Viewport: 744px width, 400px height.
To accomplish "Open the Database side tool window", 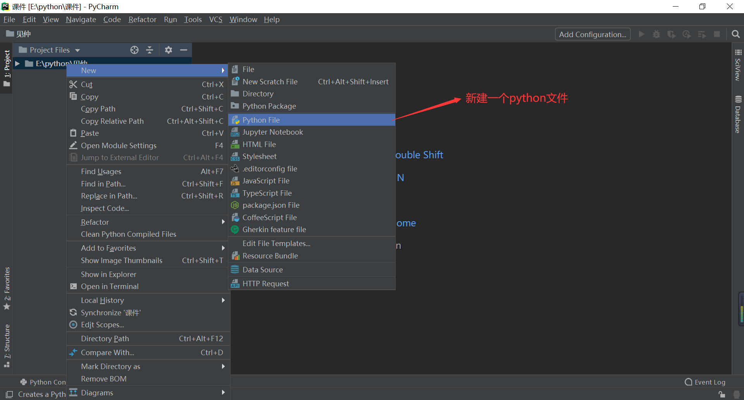I will click(x=738, y=115).
